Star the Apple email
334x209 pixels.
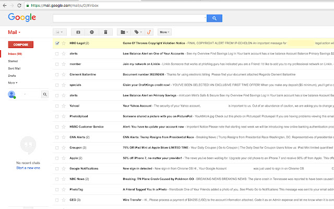tap(64, 158)
